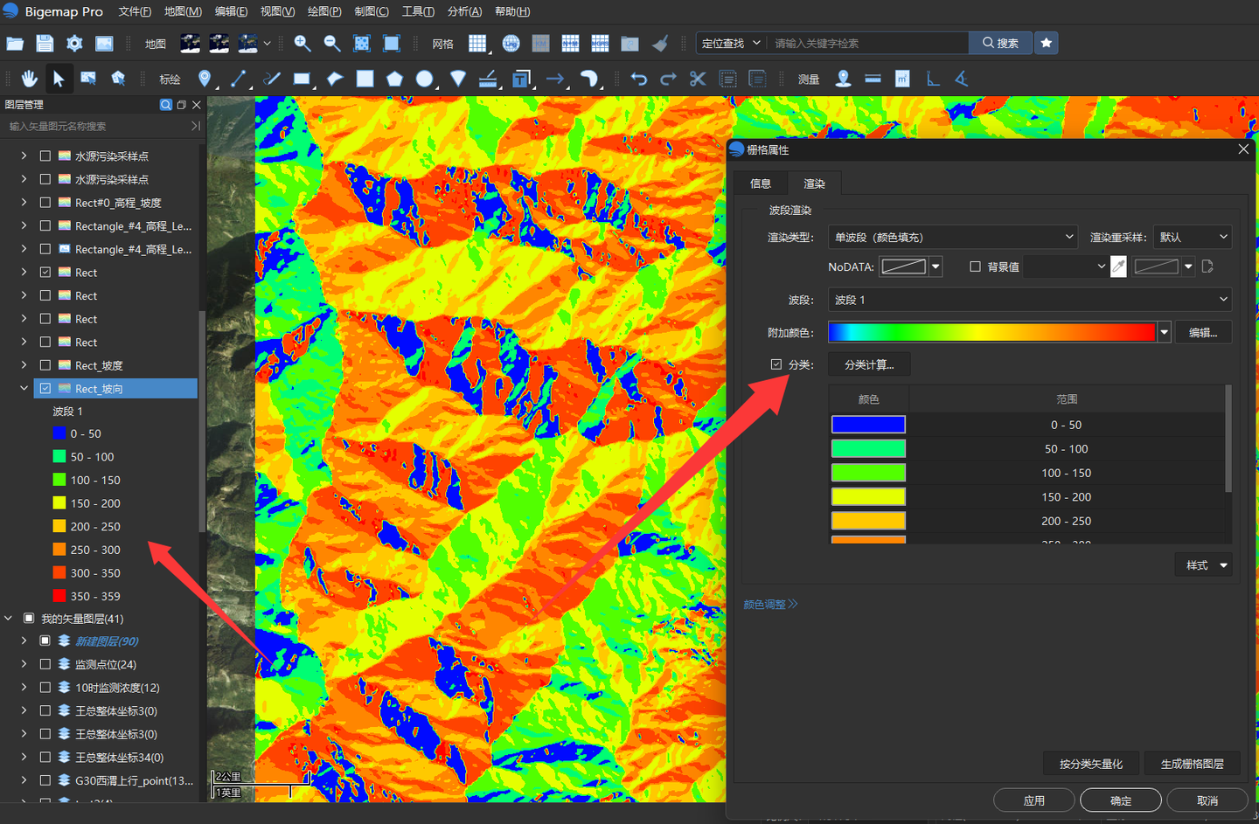
Task: Open the 分析(A) menu
Action: tap(464, 11)
